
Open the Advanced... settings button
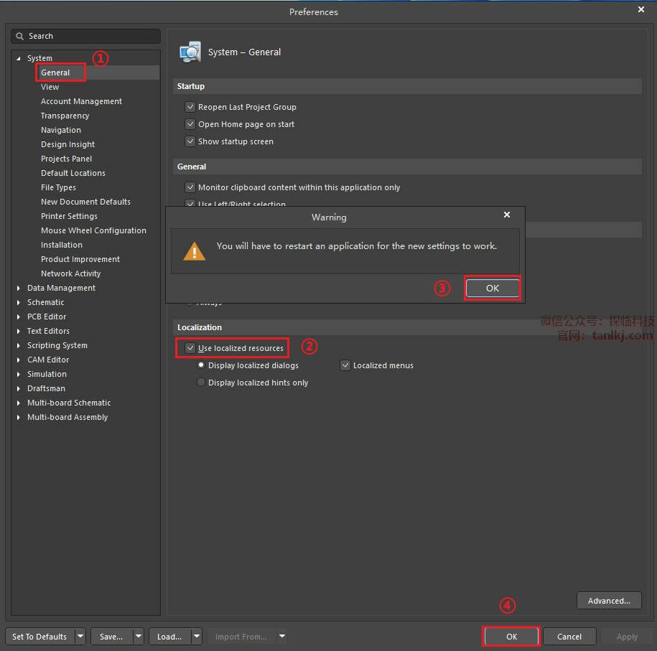[609, 601]
